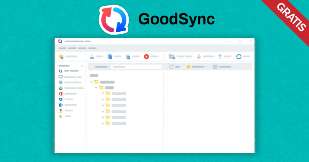Viewport: 309px width, 162px height.
Task: Cut files using the scissors toolbar icon
Action: 91,57
